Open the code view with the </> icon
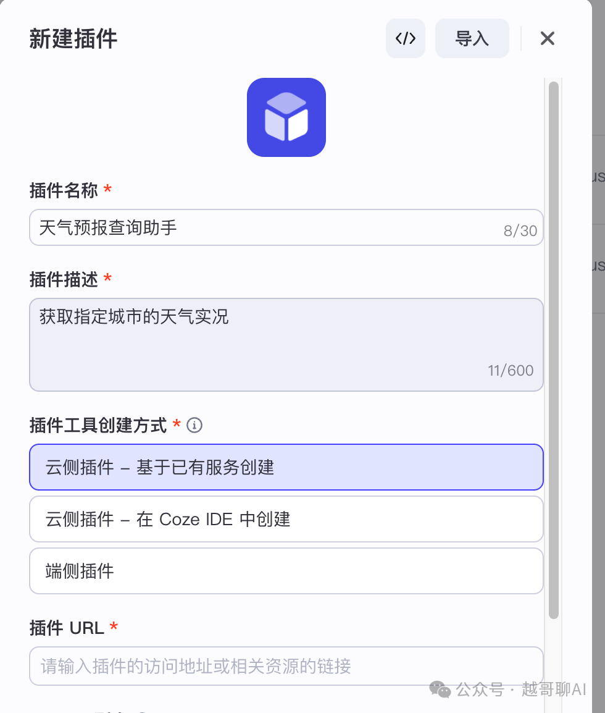605x713 pixels. [x=405, y=38]
